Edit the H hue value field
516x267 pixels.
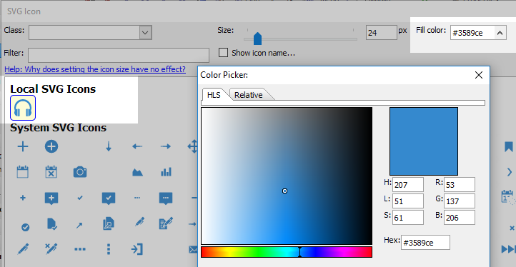pos(408,185)
